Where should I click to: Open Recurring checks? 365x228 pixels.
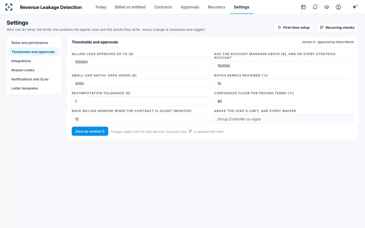tap(337, 27)
